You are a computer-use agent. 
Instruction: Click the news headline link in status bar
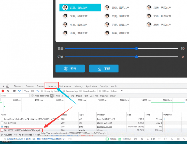pyautogui.click(x=36, y=139)
